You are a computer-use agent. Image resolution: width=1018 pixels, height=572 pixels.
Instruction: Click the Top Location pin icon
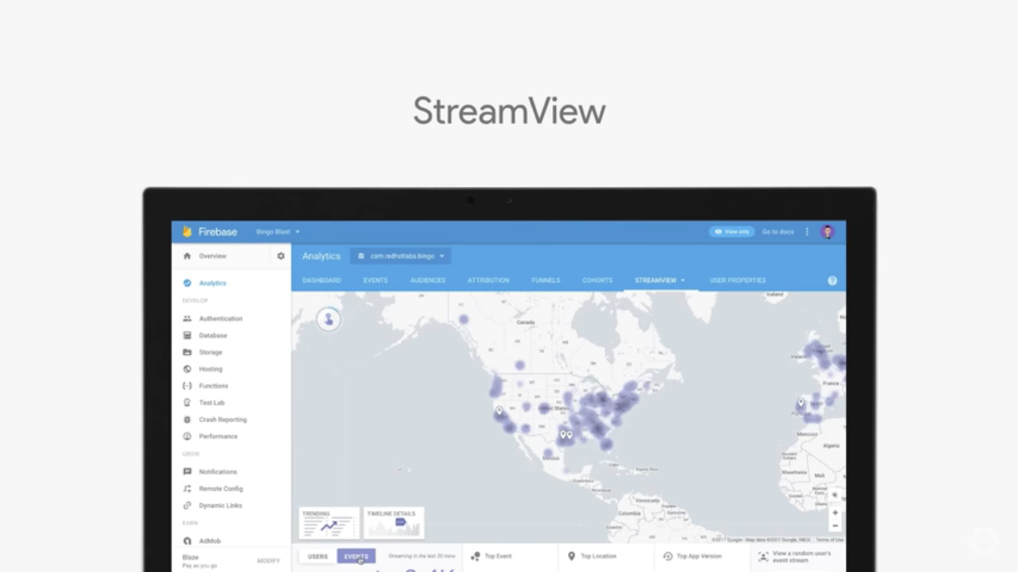tap(572, 556)
